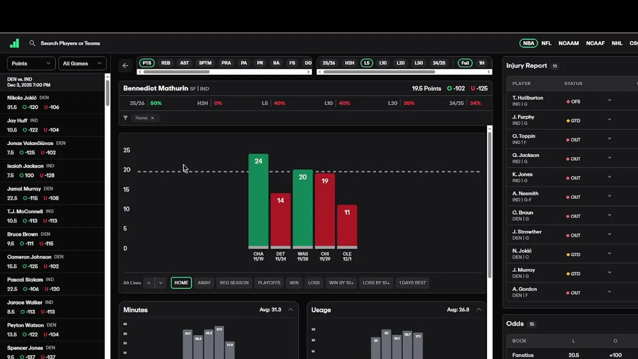This screenshot has width=638, height=359.
Task: Click the over -102 odds value
Action: 456,88
